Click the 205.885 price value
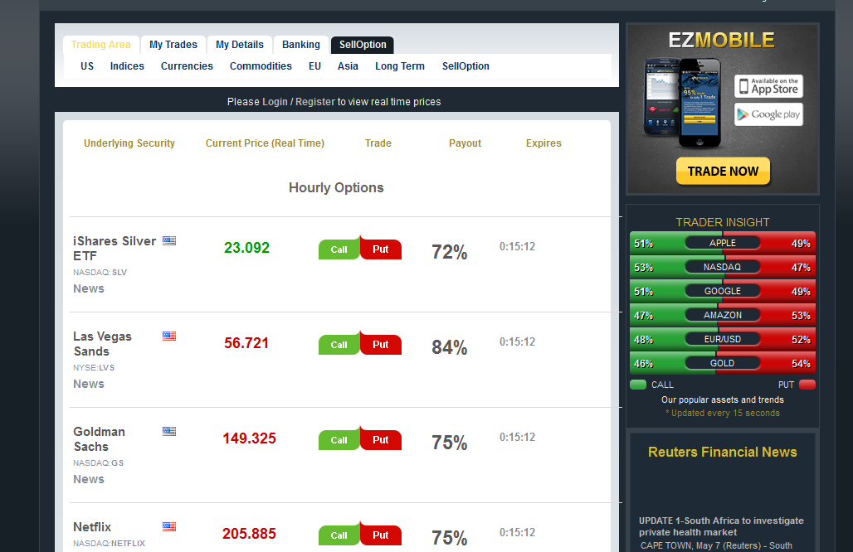This screenshot has width=853, height=552. point(249,534)
